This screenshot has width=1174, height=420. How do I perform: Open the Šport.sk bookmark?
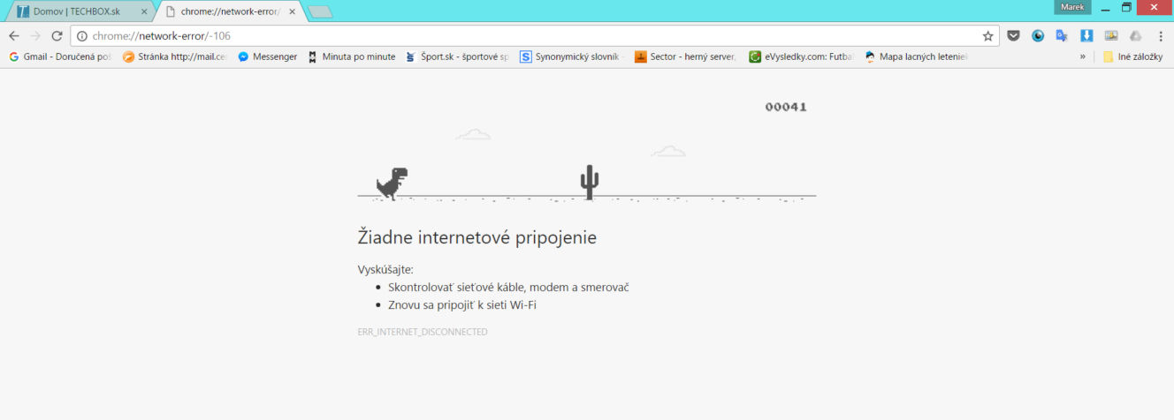457,56
